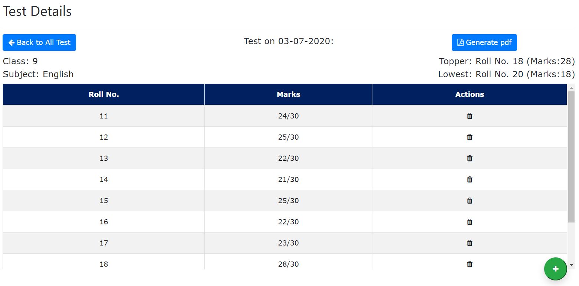The image size is (579, 286).
Task: Delete the marks entry for Roll No. 12
Action: [x=470, y=137]
